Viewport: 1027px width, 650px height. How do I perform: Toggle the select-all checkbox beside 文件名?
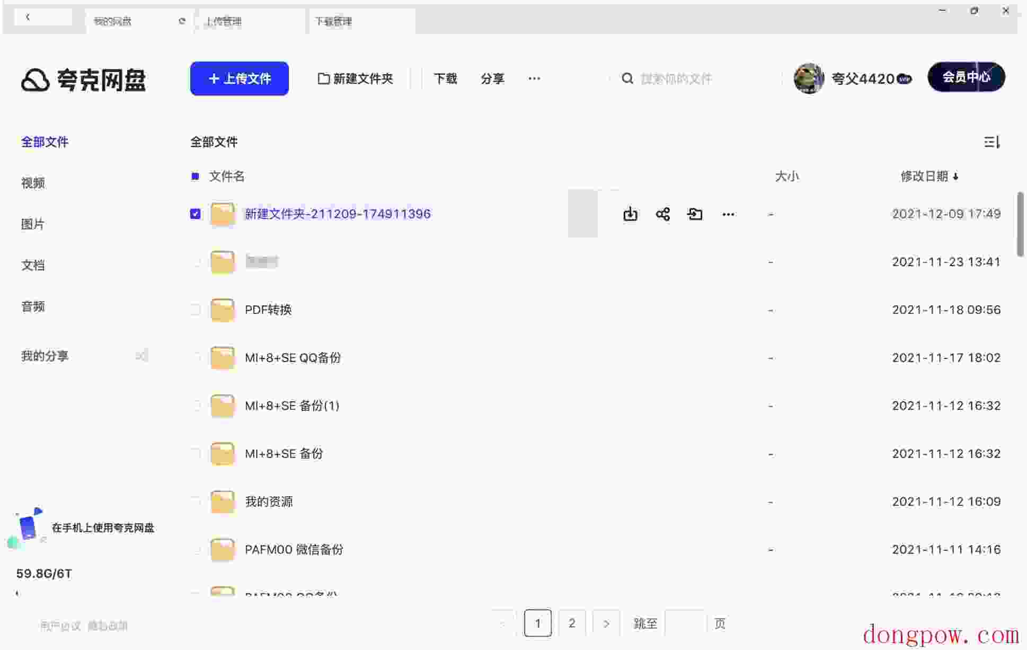[x=195, y=176]
